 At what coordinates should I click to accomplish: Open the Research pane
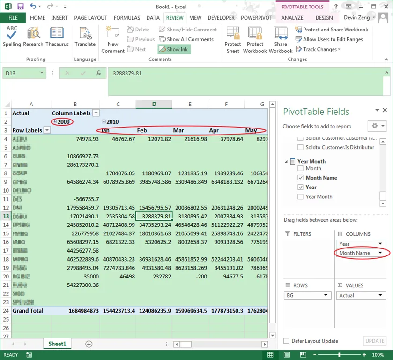coord(33,37)
